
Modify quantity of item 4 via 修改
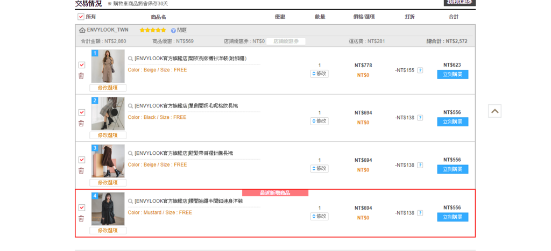320,216
